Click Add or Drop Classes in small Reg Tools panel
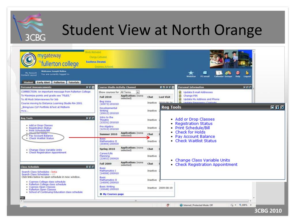Viewport: 295px width, 221px height. 41,125
